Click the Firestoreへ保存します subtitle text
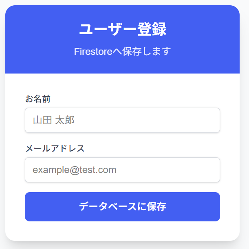The height and width of the screenshot is (249, 249). coord(122,52)
